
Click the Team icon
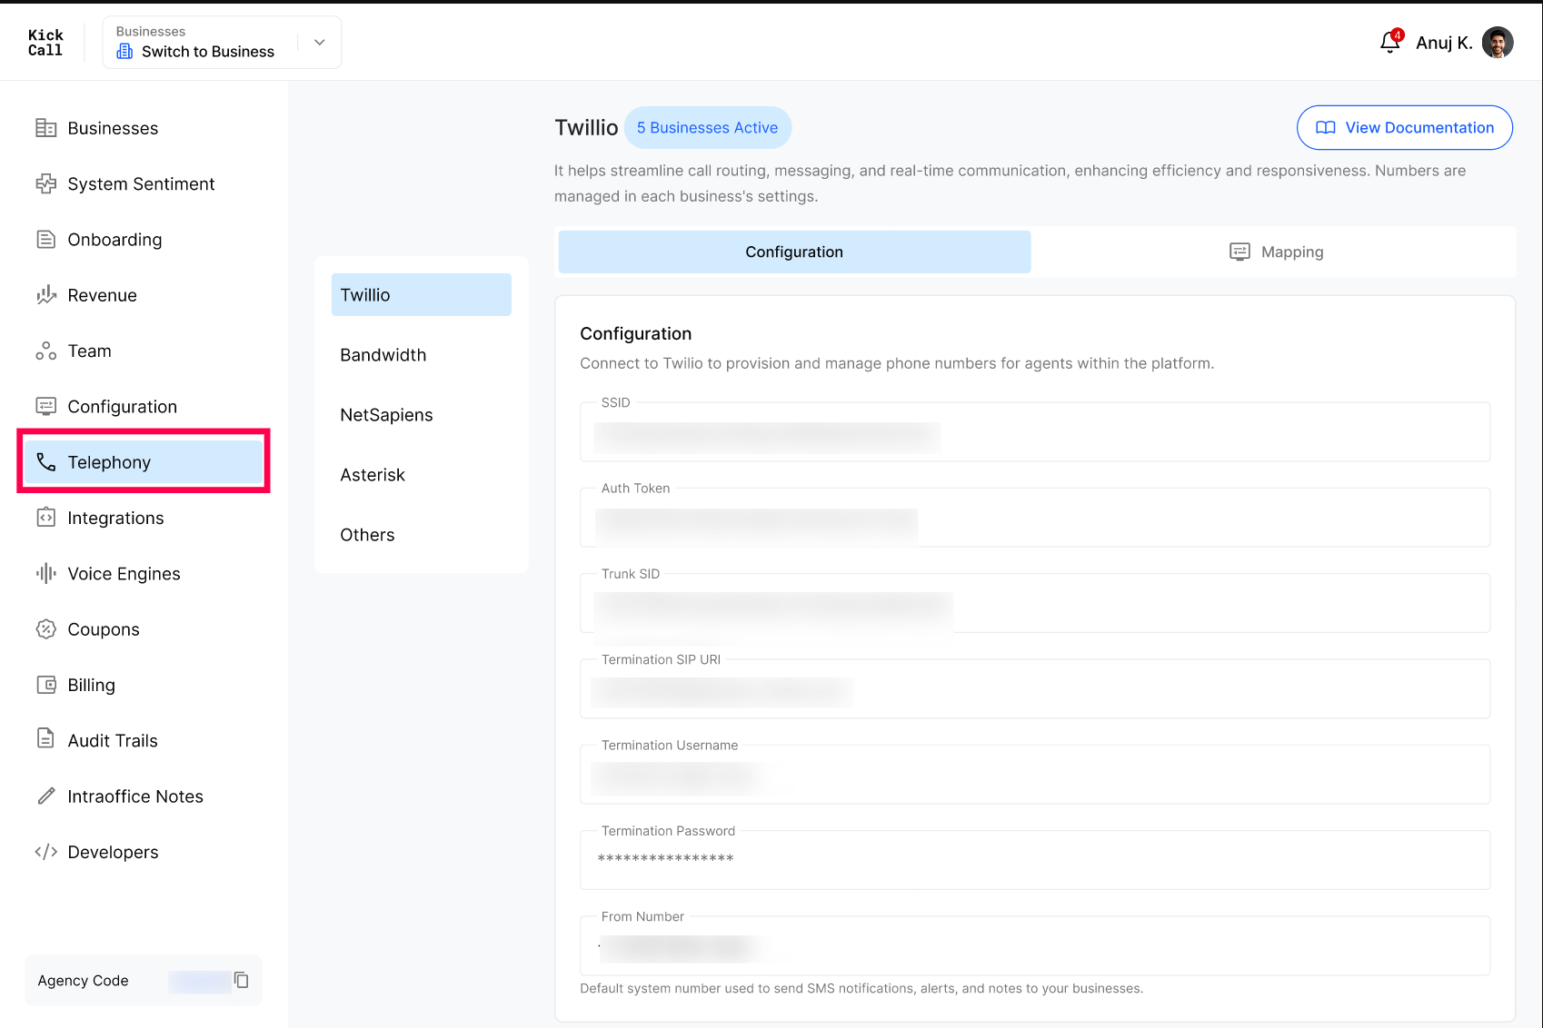tap(45, 351)
